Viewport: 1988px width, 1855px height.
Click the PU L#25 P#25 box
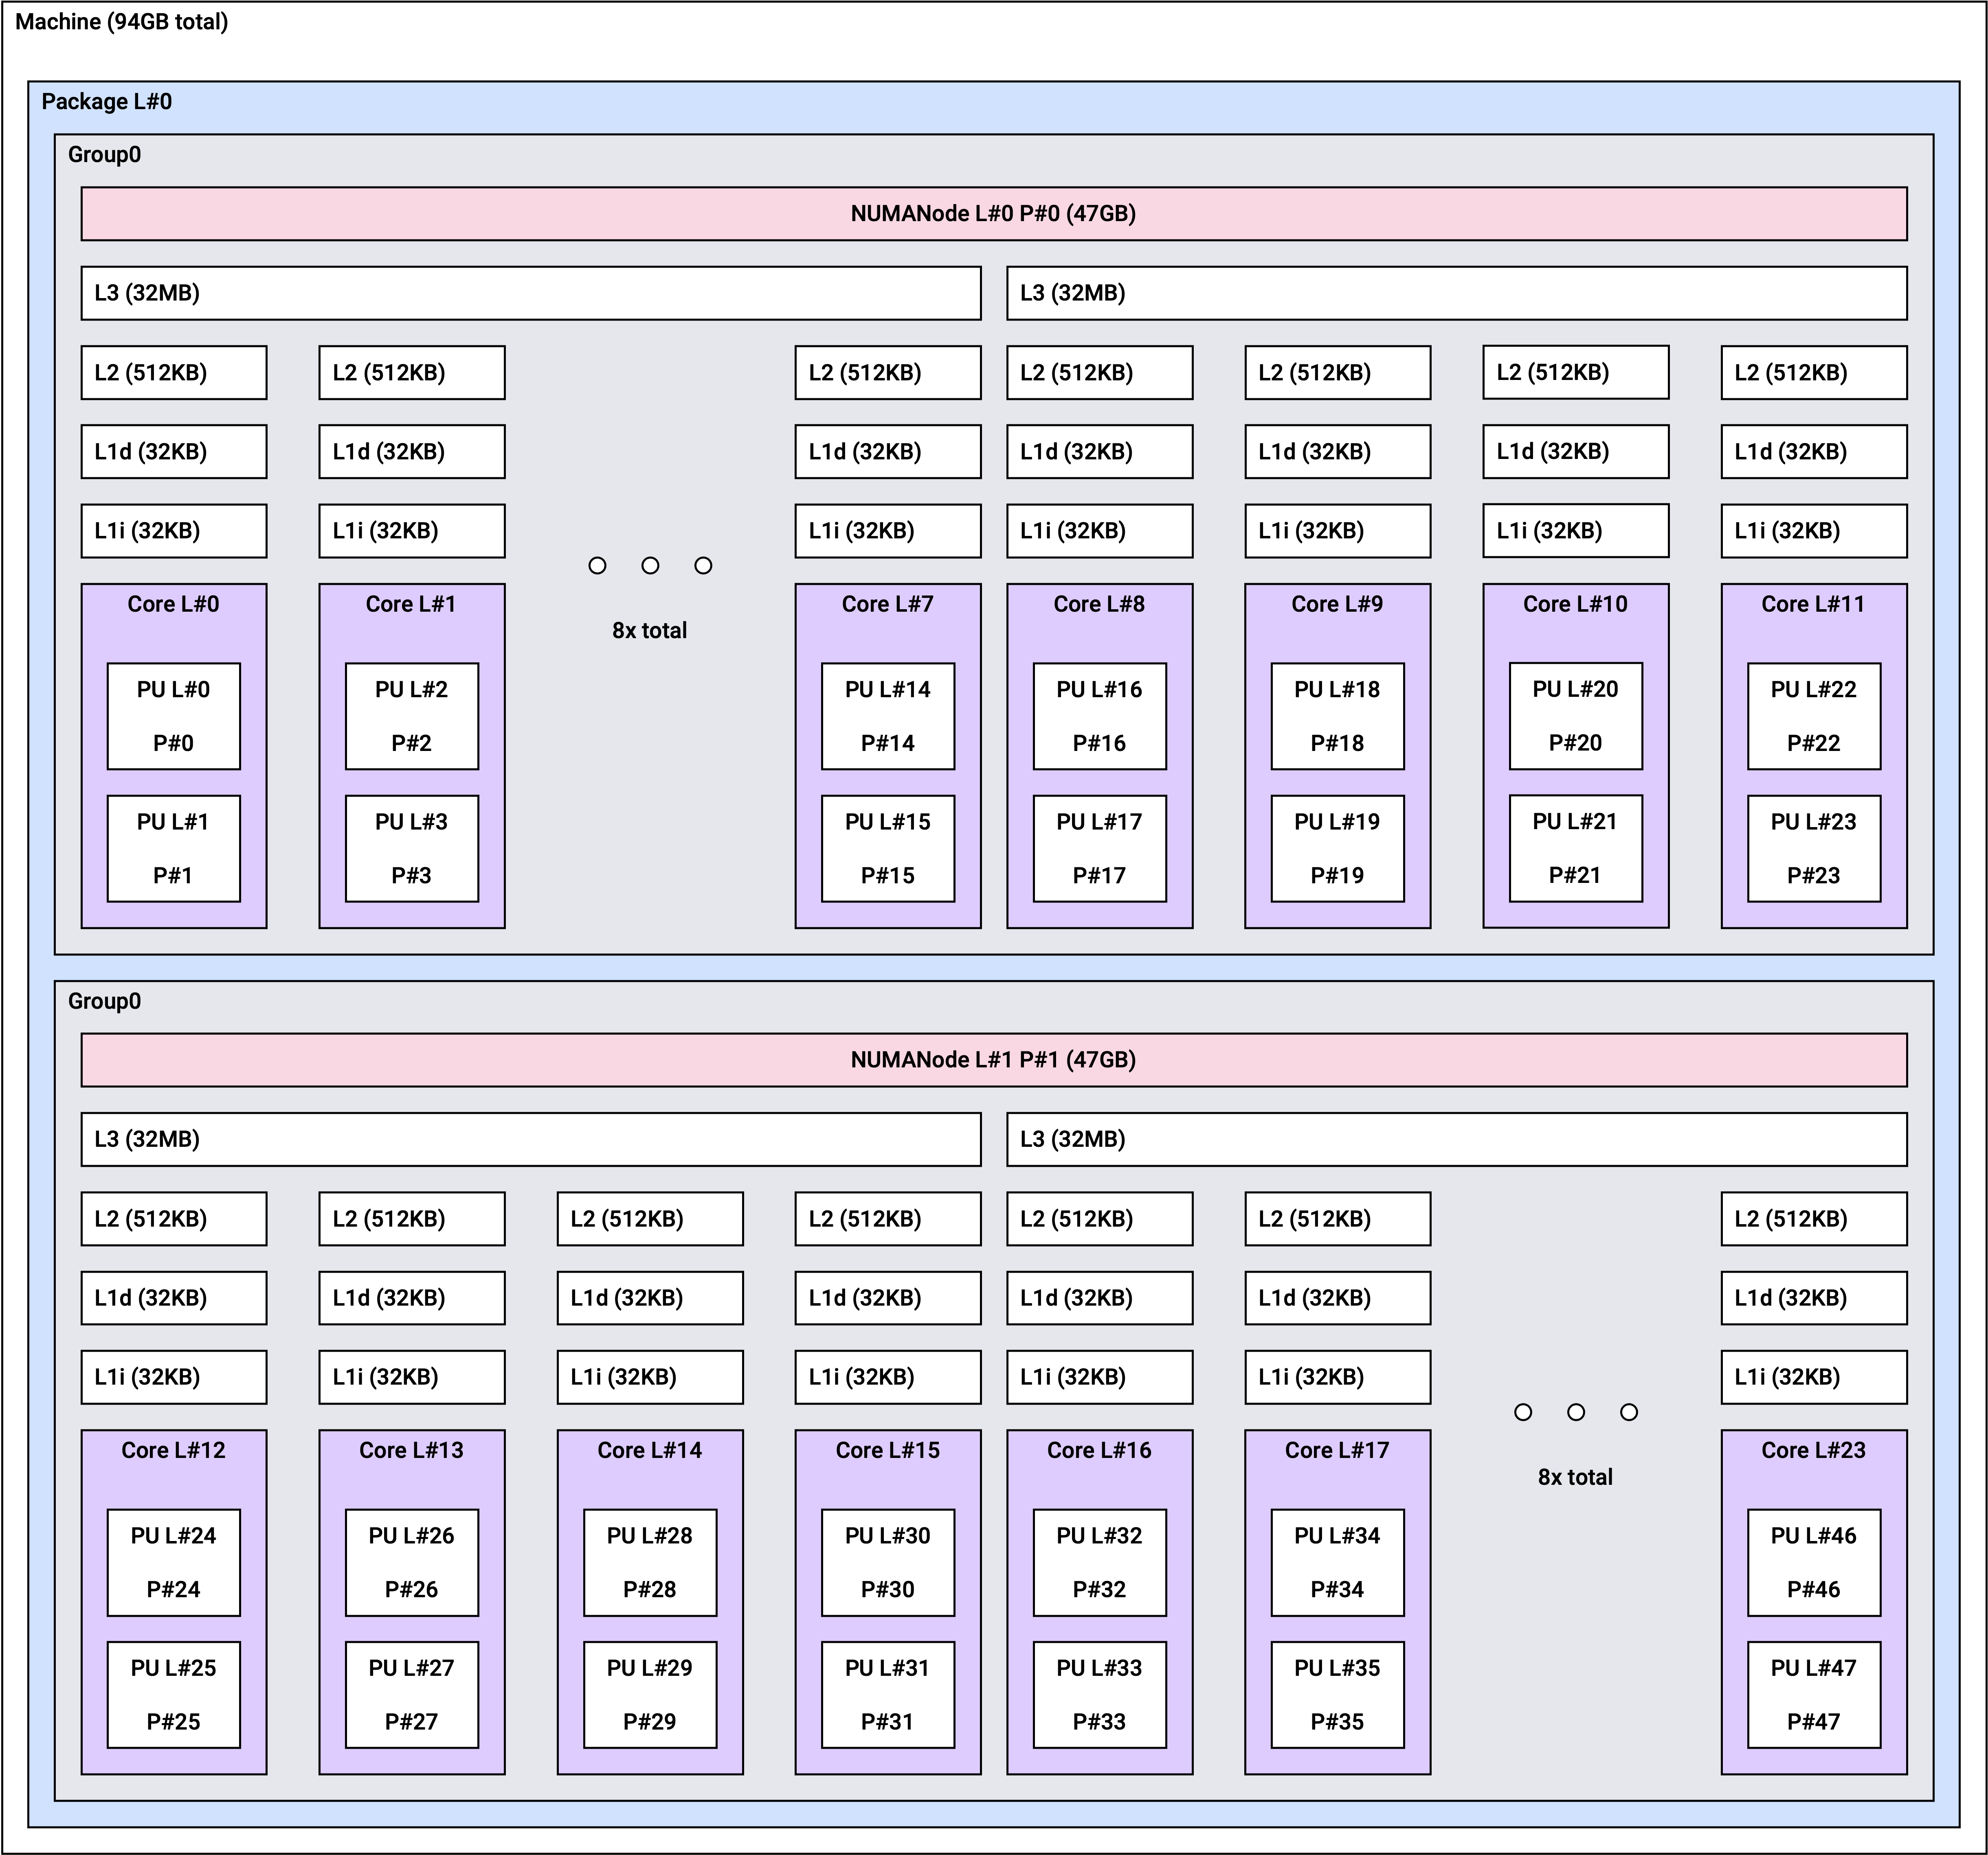(x=174, y=1695)
